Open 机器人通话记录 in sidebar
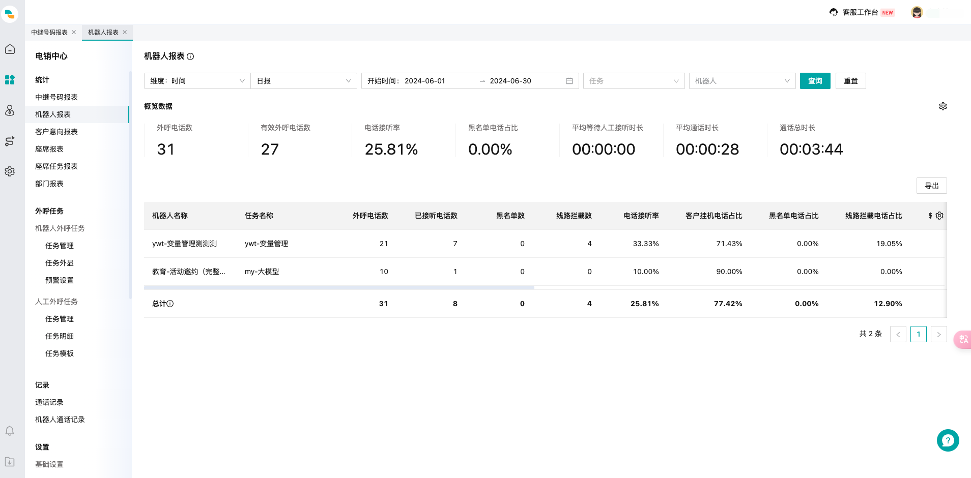The width and height of the screenshot is (971, 478). point(60,420)
